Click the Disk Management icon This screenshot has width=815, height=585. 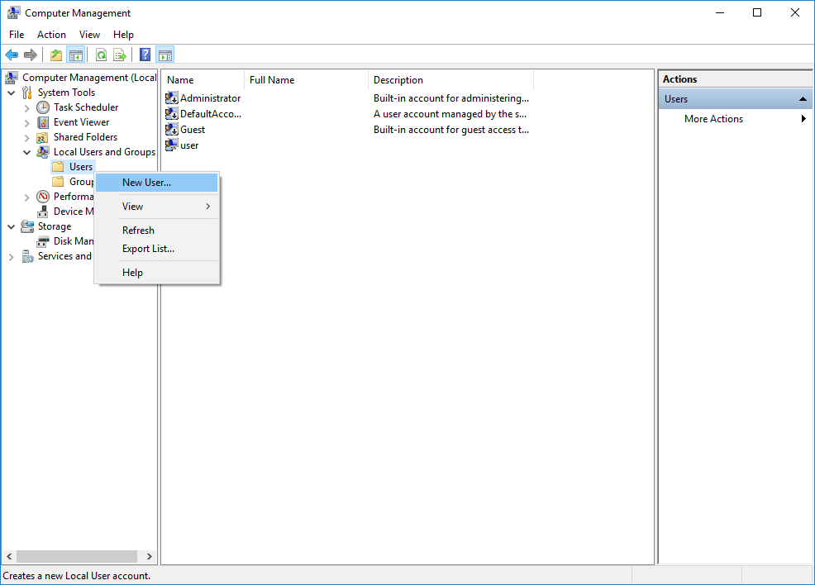pos(43,241)
